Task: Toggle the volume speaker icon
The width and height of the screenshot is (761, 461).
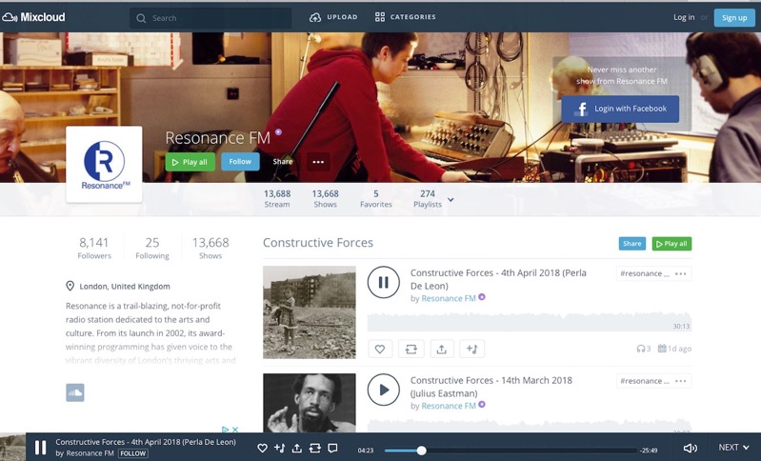Action: click(x=691, y=448)
